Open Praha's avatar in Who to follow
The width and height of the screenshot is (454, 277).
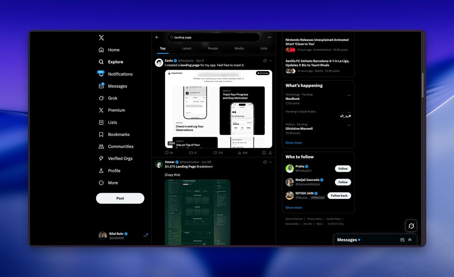point(290,168)
